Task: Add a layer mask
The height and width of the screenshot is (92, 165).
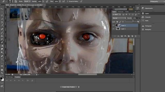Action: pos(122,36)
